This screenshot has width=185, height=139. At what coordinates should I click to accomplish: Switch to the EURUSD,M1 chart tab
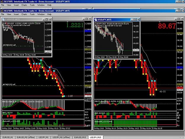[8, 137]
